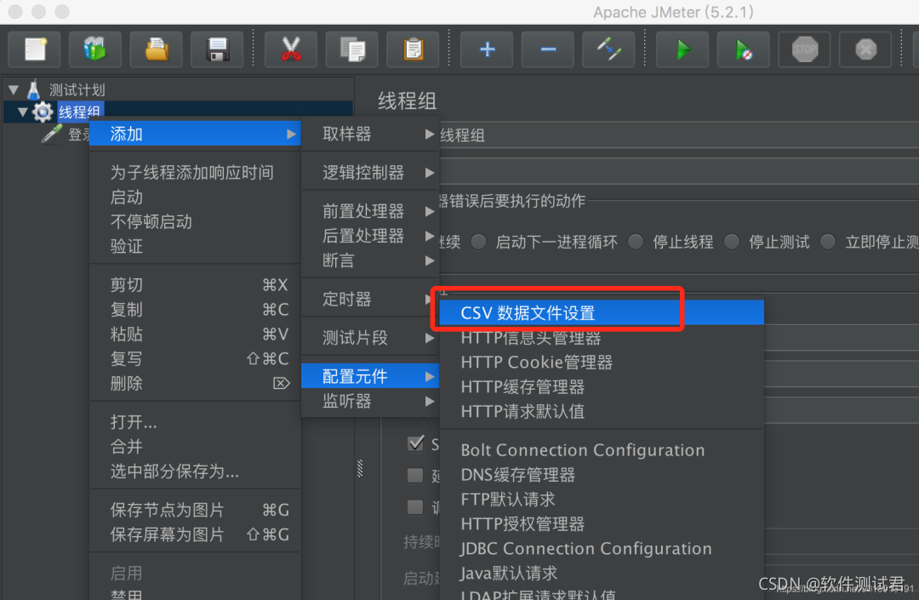Toggle the second checkbox below the checked one
919x600 pixels.
(415, 475)
